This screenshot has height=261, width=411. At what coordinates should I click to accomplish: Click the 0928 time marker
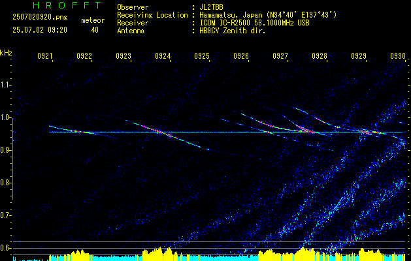click(320, 56)
